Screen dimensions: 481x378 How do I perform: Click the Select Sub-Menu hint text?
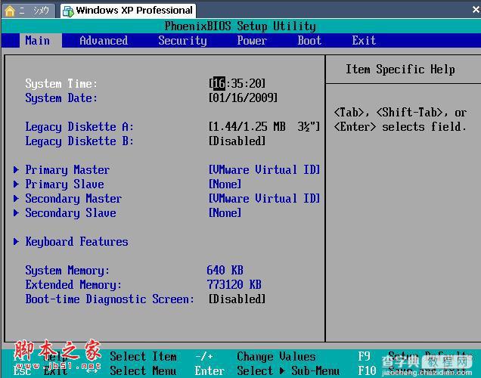[288, 371]
